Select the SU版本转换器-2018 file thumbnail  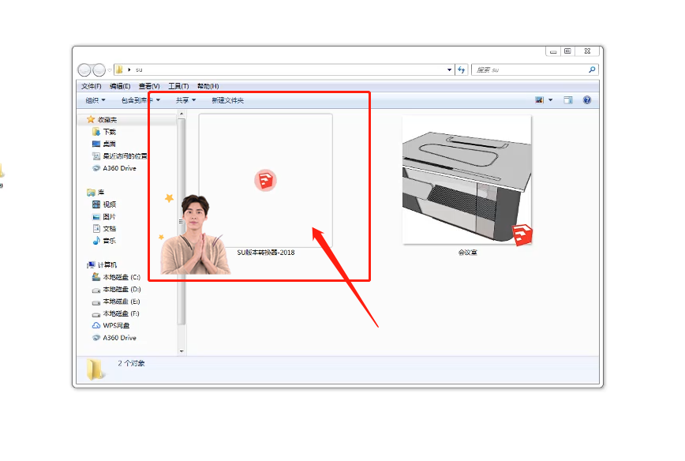(266, 181)
